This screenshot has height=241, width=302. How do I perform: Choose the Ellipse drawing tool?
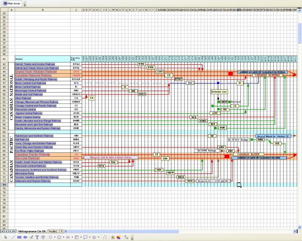pos(25,237)
